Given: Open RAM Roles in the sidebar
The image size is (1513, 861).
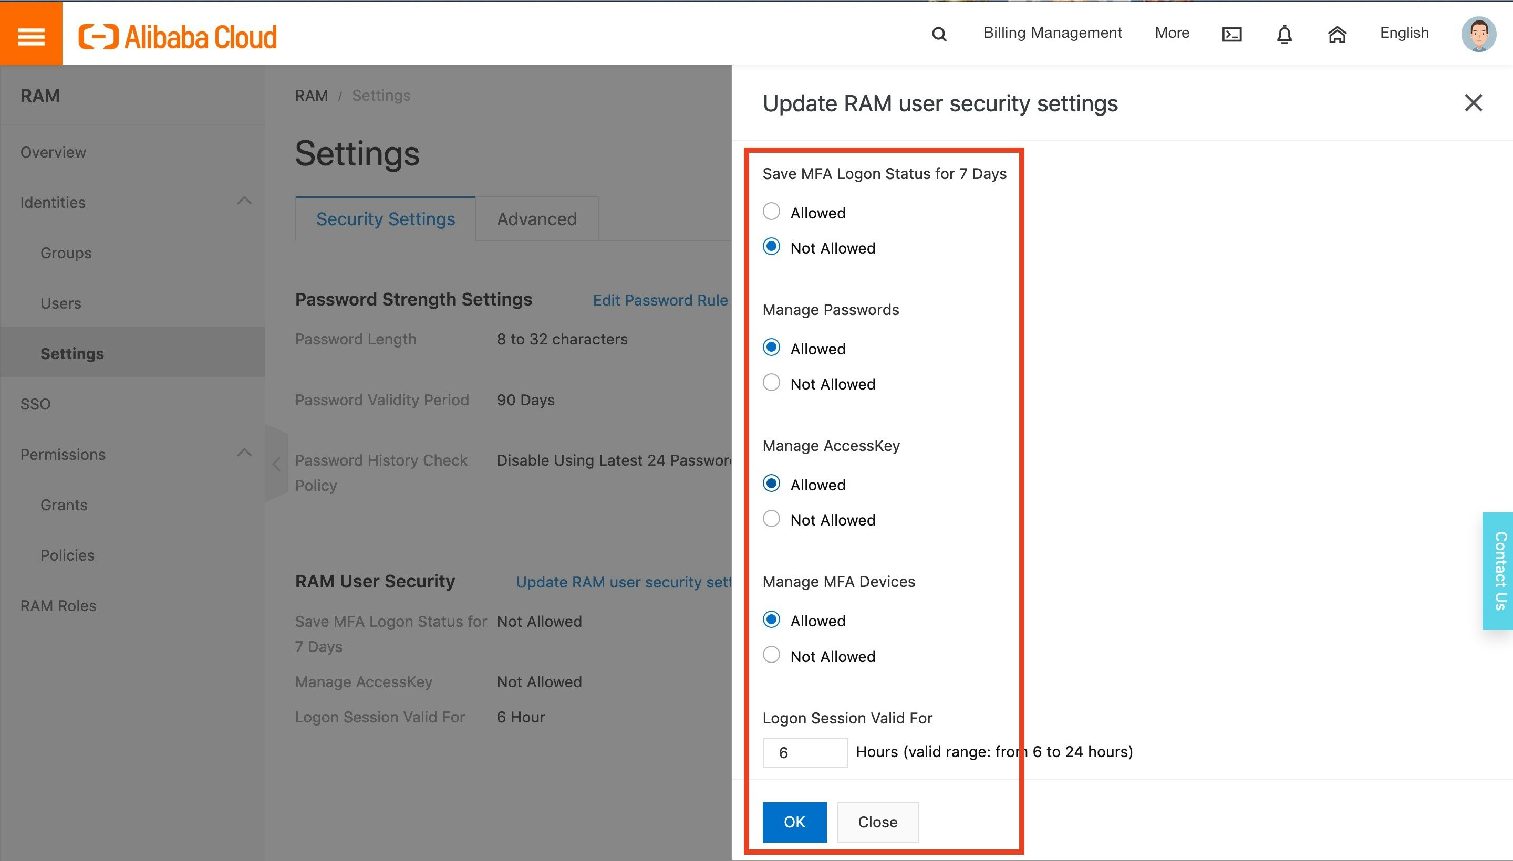Looking at the screenshot, I should pyautogui.click(x=58, y=605).
